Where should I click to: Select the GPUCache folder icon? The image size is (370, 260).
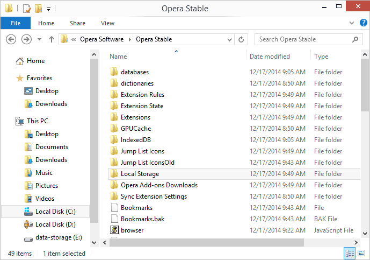[x=114, y=129]
